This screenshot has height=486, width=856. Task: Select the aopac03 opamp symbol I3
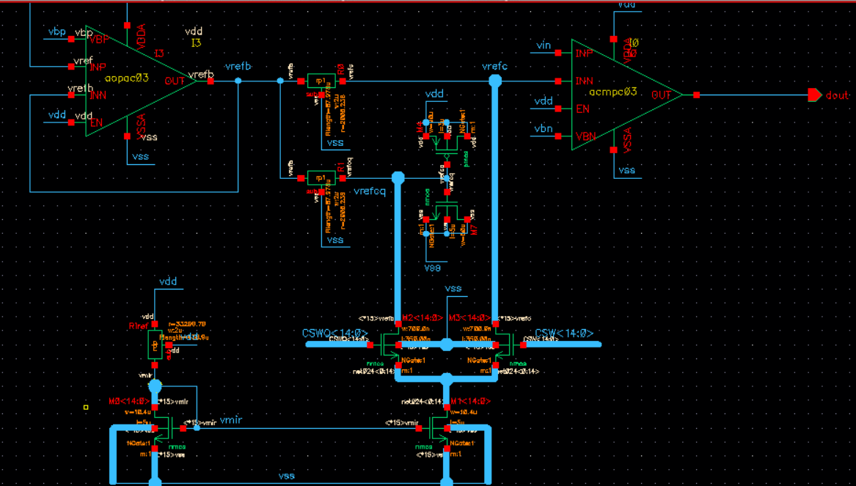click(x=140, y=81)
